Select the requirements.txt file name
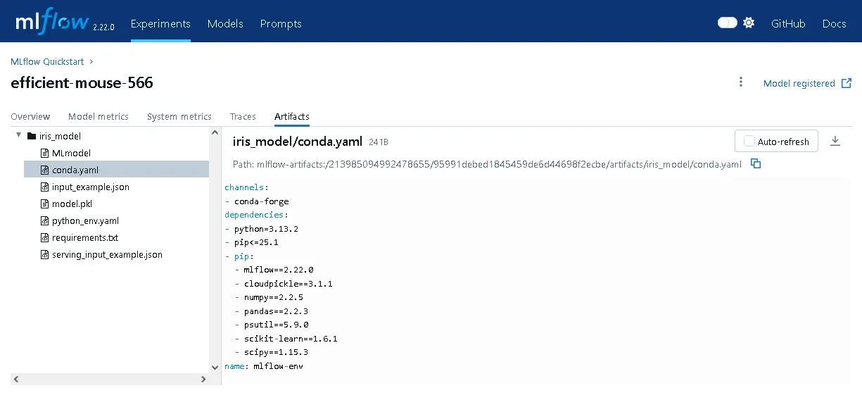The image size is (862, 400). [x=85, y=237]
